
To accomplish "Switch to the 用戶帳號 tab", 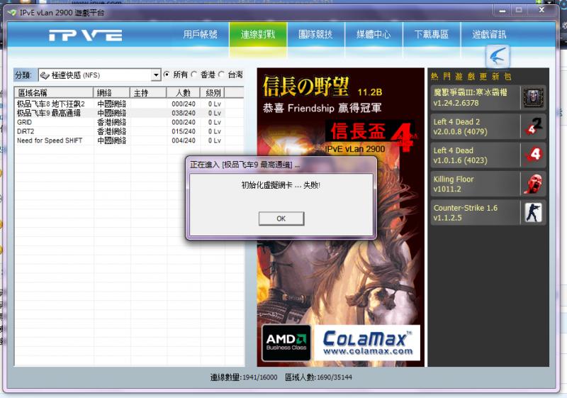I will tap(200, 34).
